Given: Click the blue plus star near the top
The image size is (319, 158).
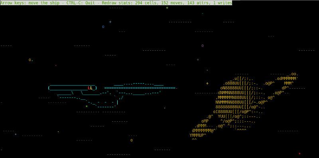Looking at the screenshot, I should 110,22.
